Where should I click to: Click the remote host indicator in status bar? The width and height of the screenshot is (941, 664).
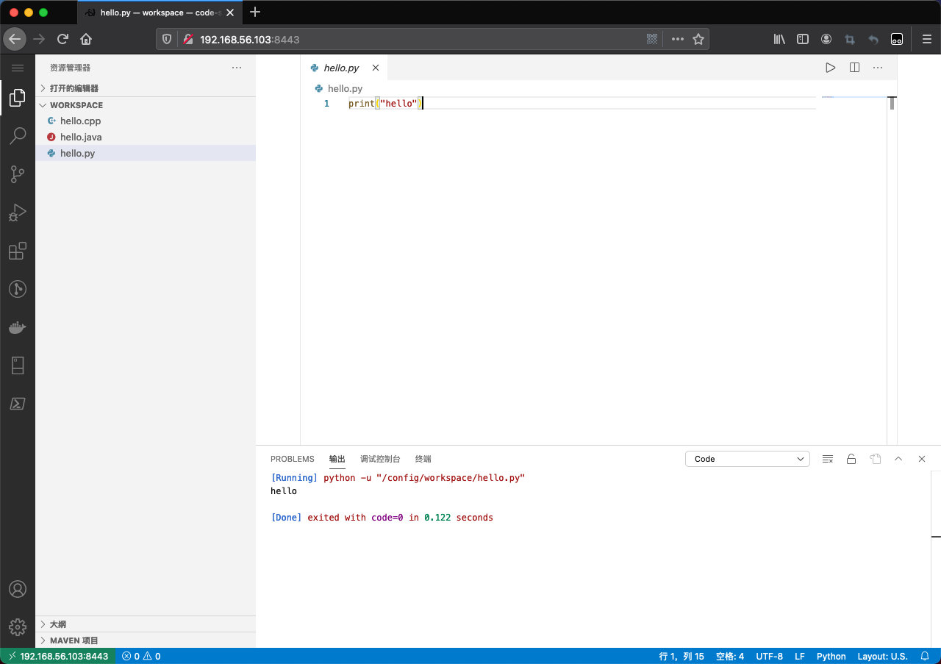coord(57,656)
